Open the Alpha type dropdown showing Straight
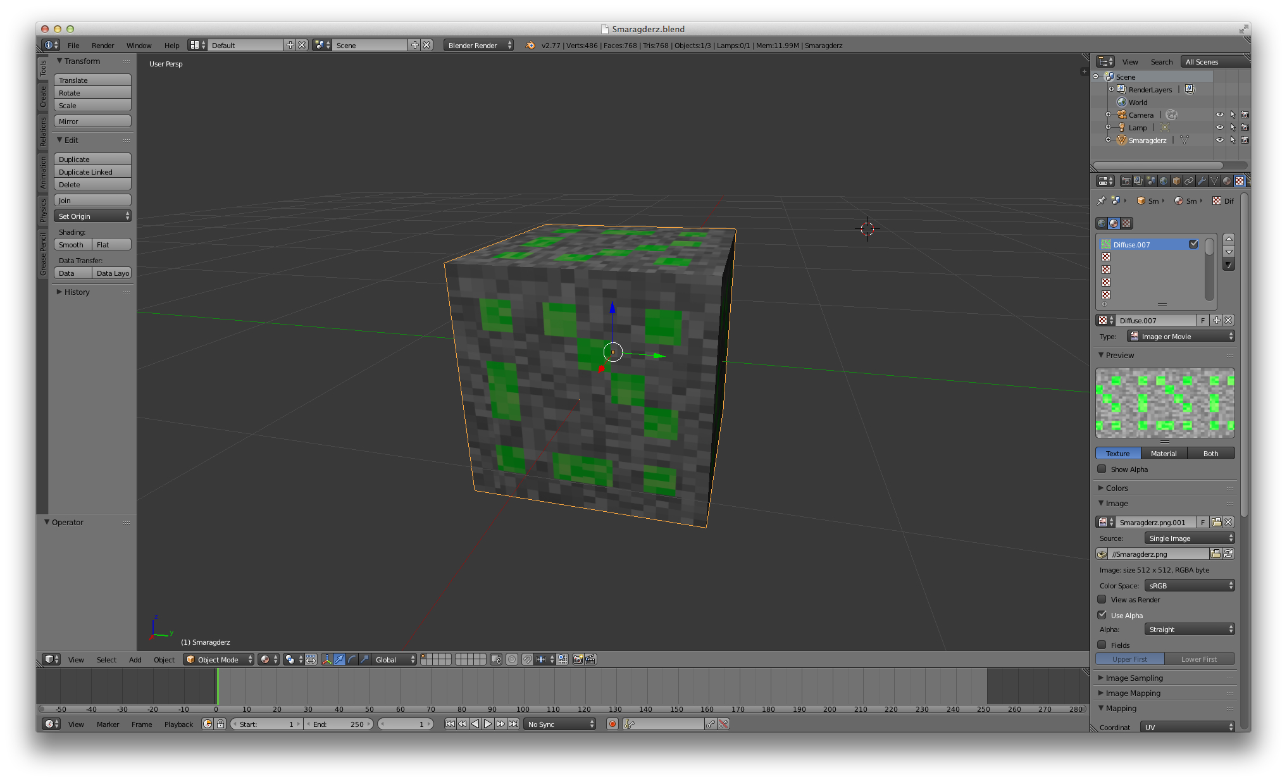1287x782 pixels. click(x=1189, y=629)
